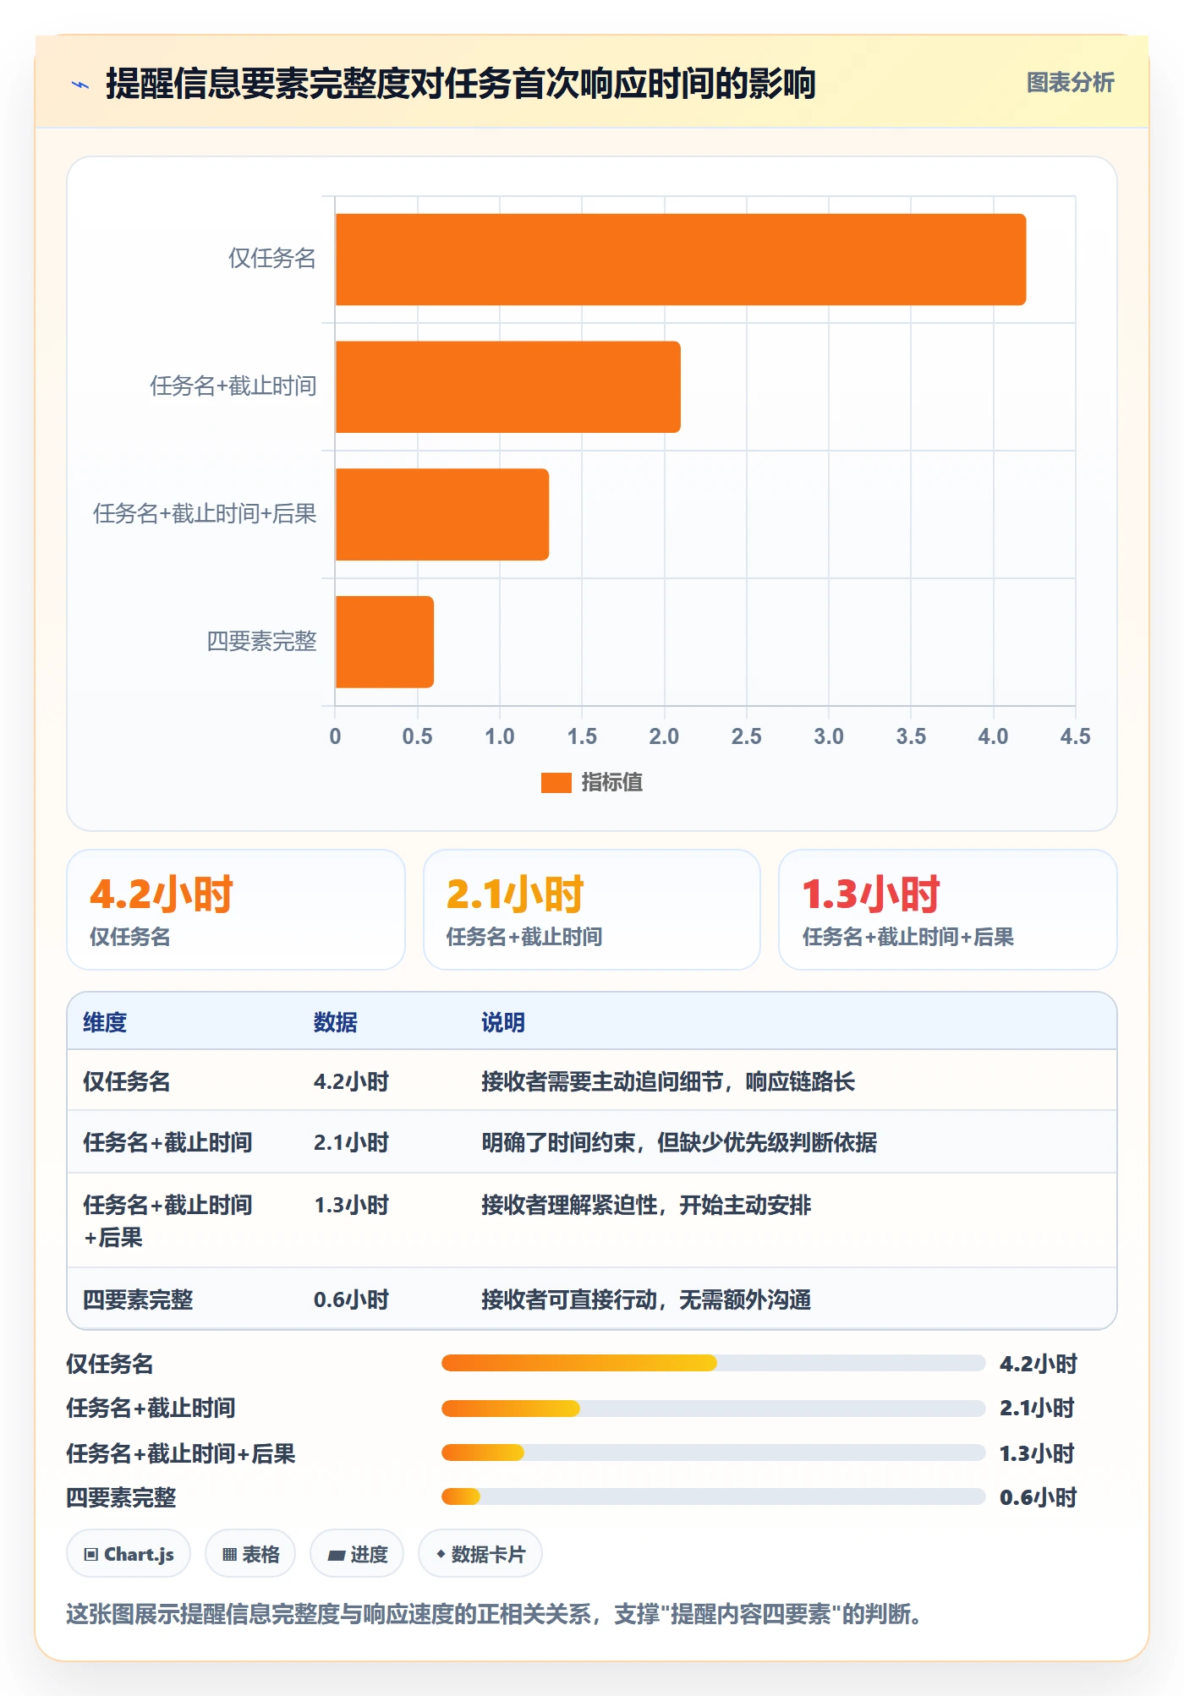Click the 四要素完整 progress bar
This screenshot has height=1696, width=1184.
point(713,1496)
